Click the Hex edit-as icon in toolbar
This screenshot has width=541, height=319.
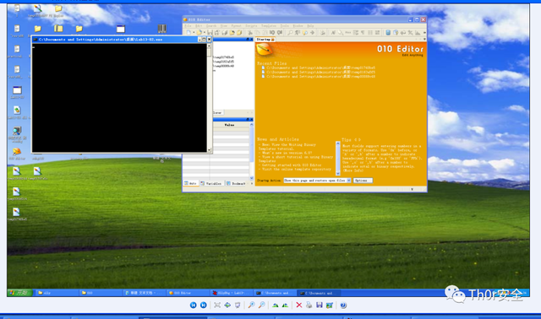coord(347,32)
